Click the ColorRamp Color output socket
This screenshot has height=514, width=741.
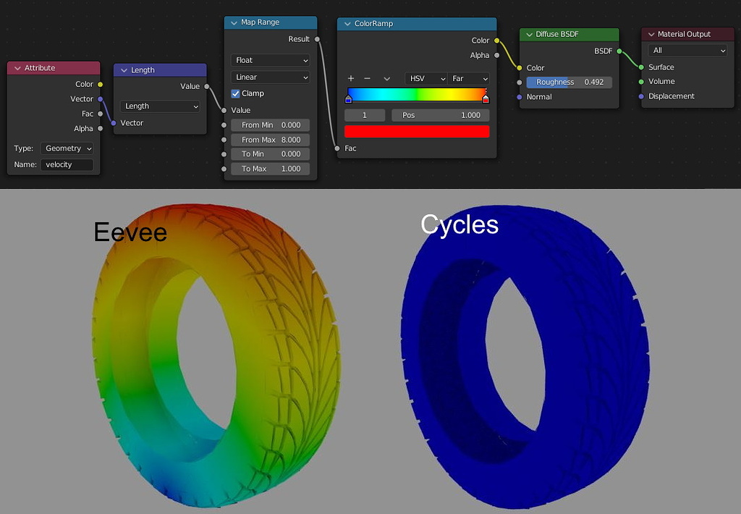pyautogui.click(x=496, y=41)
